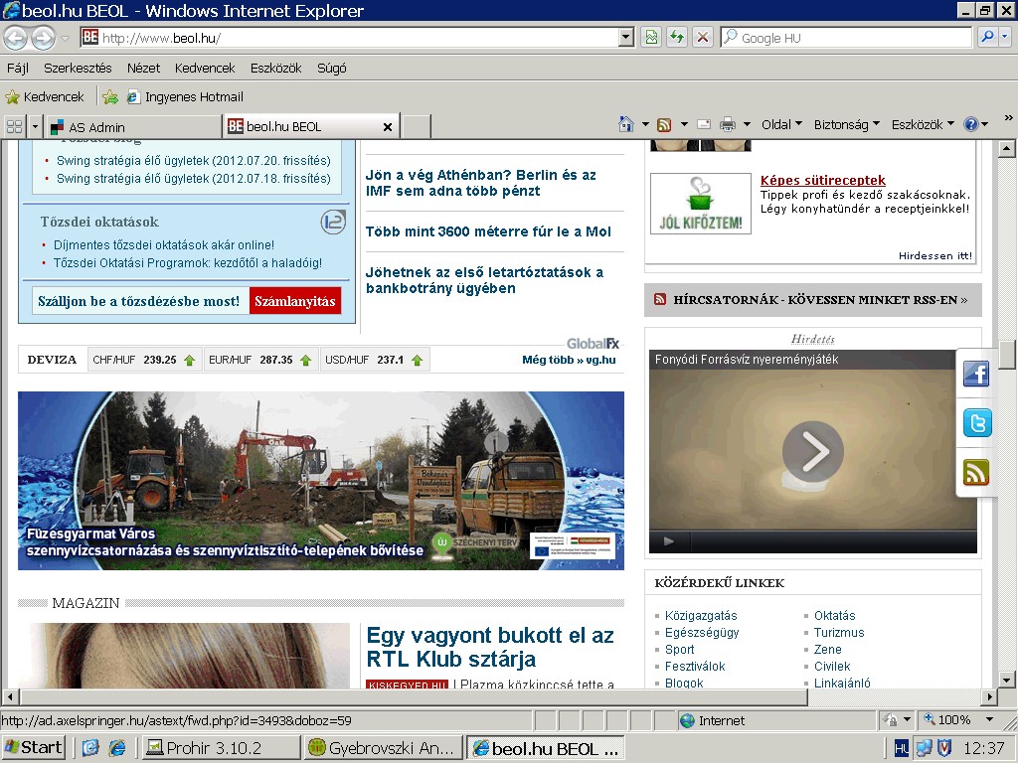Click the orange RSS icon beside Hírcsatornák

pos(660,299)
